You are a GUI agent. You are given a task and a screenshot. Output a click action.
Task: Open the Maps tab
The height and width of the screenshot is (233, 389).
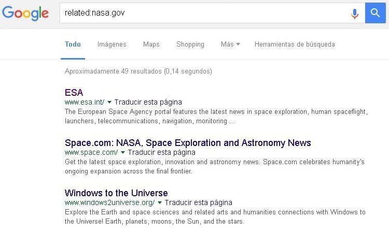tap(151, 45)
